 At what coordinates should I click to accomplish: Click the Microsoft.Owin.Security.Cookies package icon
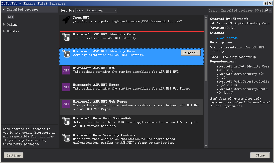[66, 137]
